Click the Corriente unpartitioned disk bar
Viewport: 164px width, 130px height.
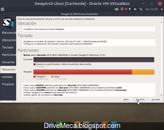94,60
